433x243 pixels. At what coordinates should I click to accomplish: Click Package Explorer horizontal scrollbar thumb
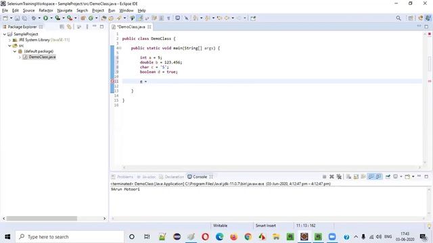[42, 219]
